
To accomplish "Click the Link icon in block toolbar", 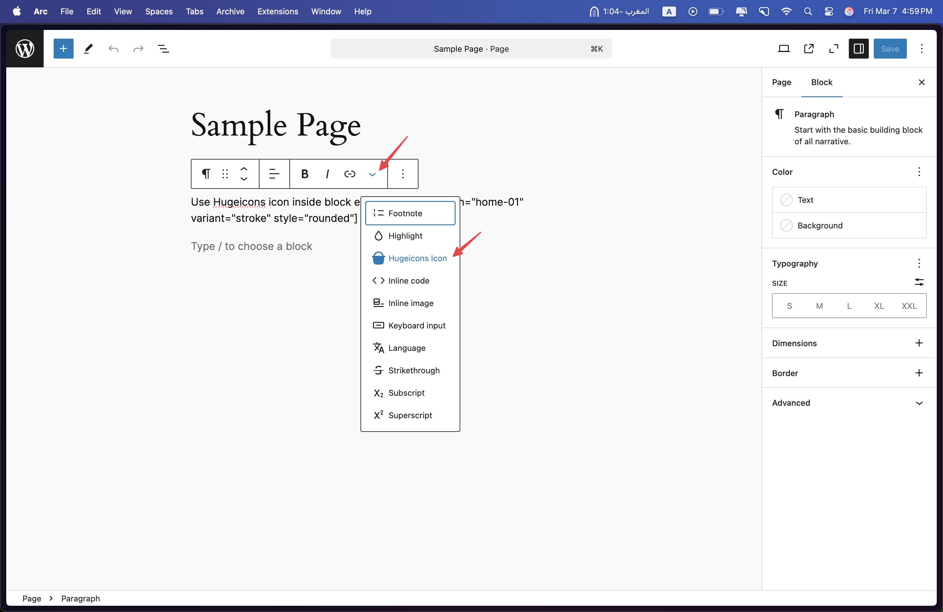I will click(x=350, y=174).
